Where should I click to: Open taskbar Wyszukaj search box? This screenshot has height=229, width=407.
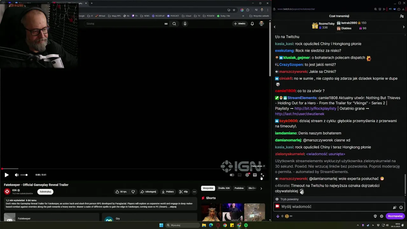pyautogui.click(x=183, y=225)
